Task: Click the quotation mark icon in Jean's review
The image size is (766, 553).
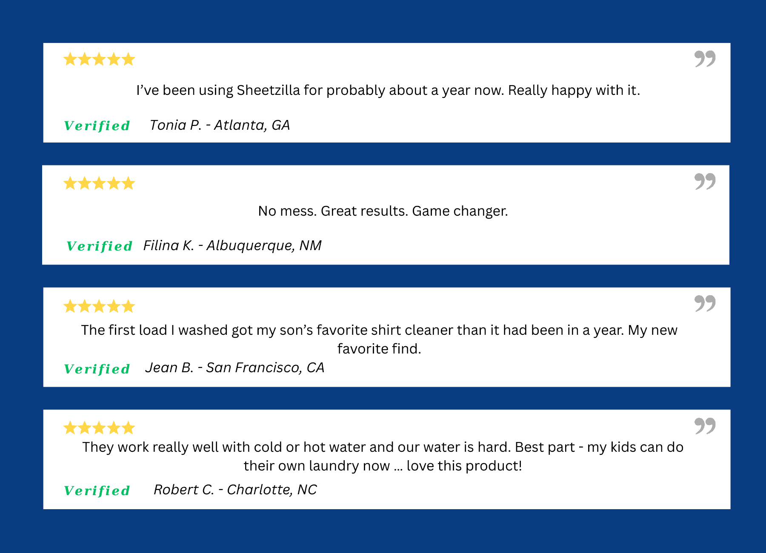Action: (x=705, y=303)
